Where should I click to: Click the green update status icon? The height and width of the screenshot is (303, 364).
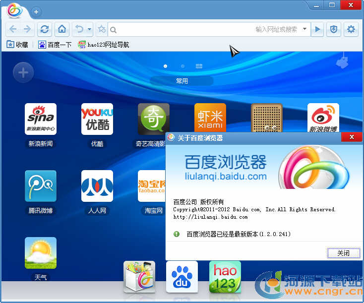(177, 234)
